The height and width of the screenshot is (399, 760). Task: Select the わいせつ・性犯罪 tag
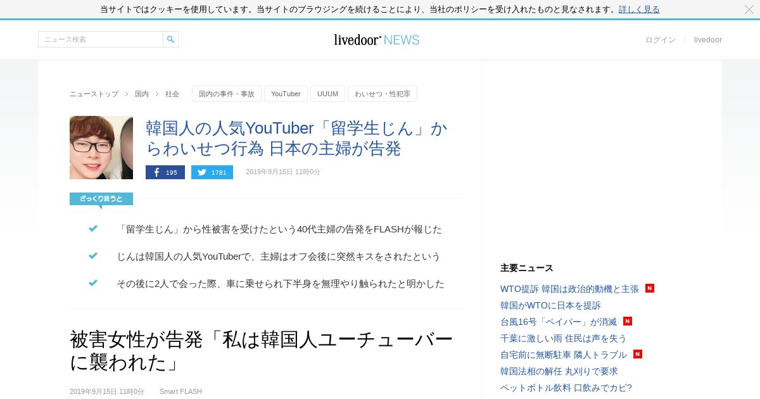pos(383,94)
